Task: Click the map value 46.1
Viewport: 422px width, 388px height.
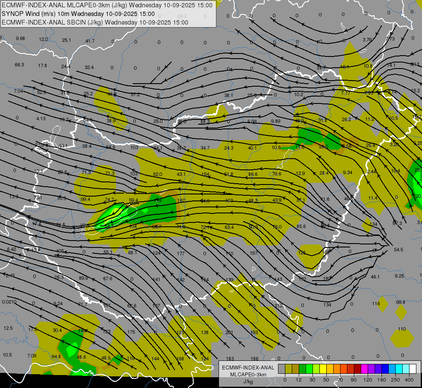Action: point(375,277)
